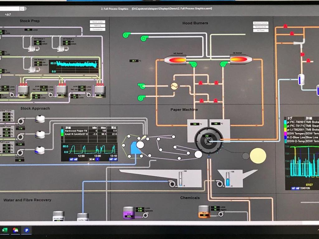Click the Moisture Control button
This screenshot has width=319, height=239.
(260, 23)
